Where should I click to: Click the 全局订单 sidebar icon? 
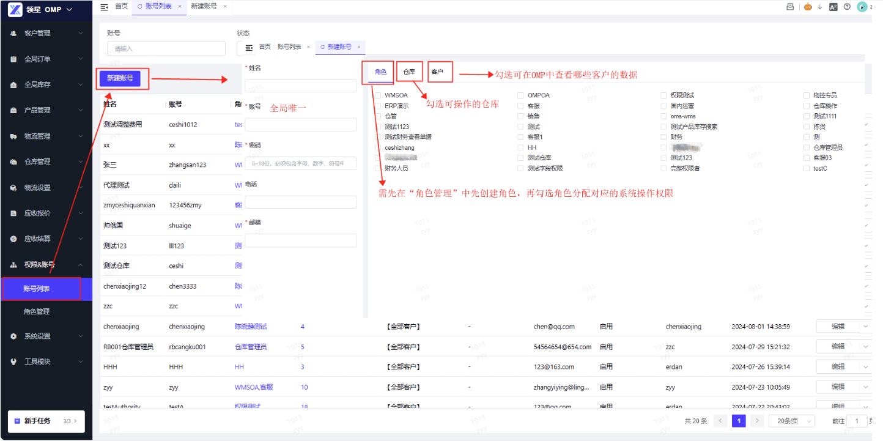13,59
